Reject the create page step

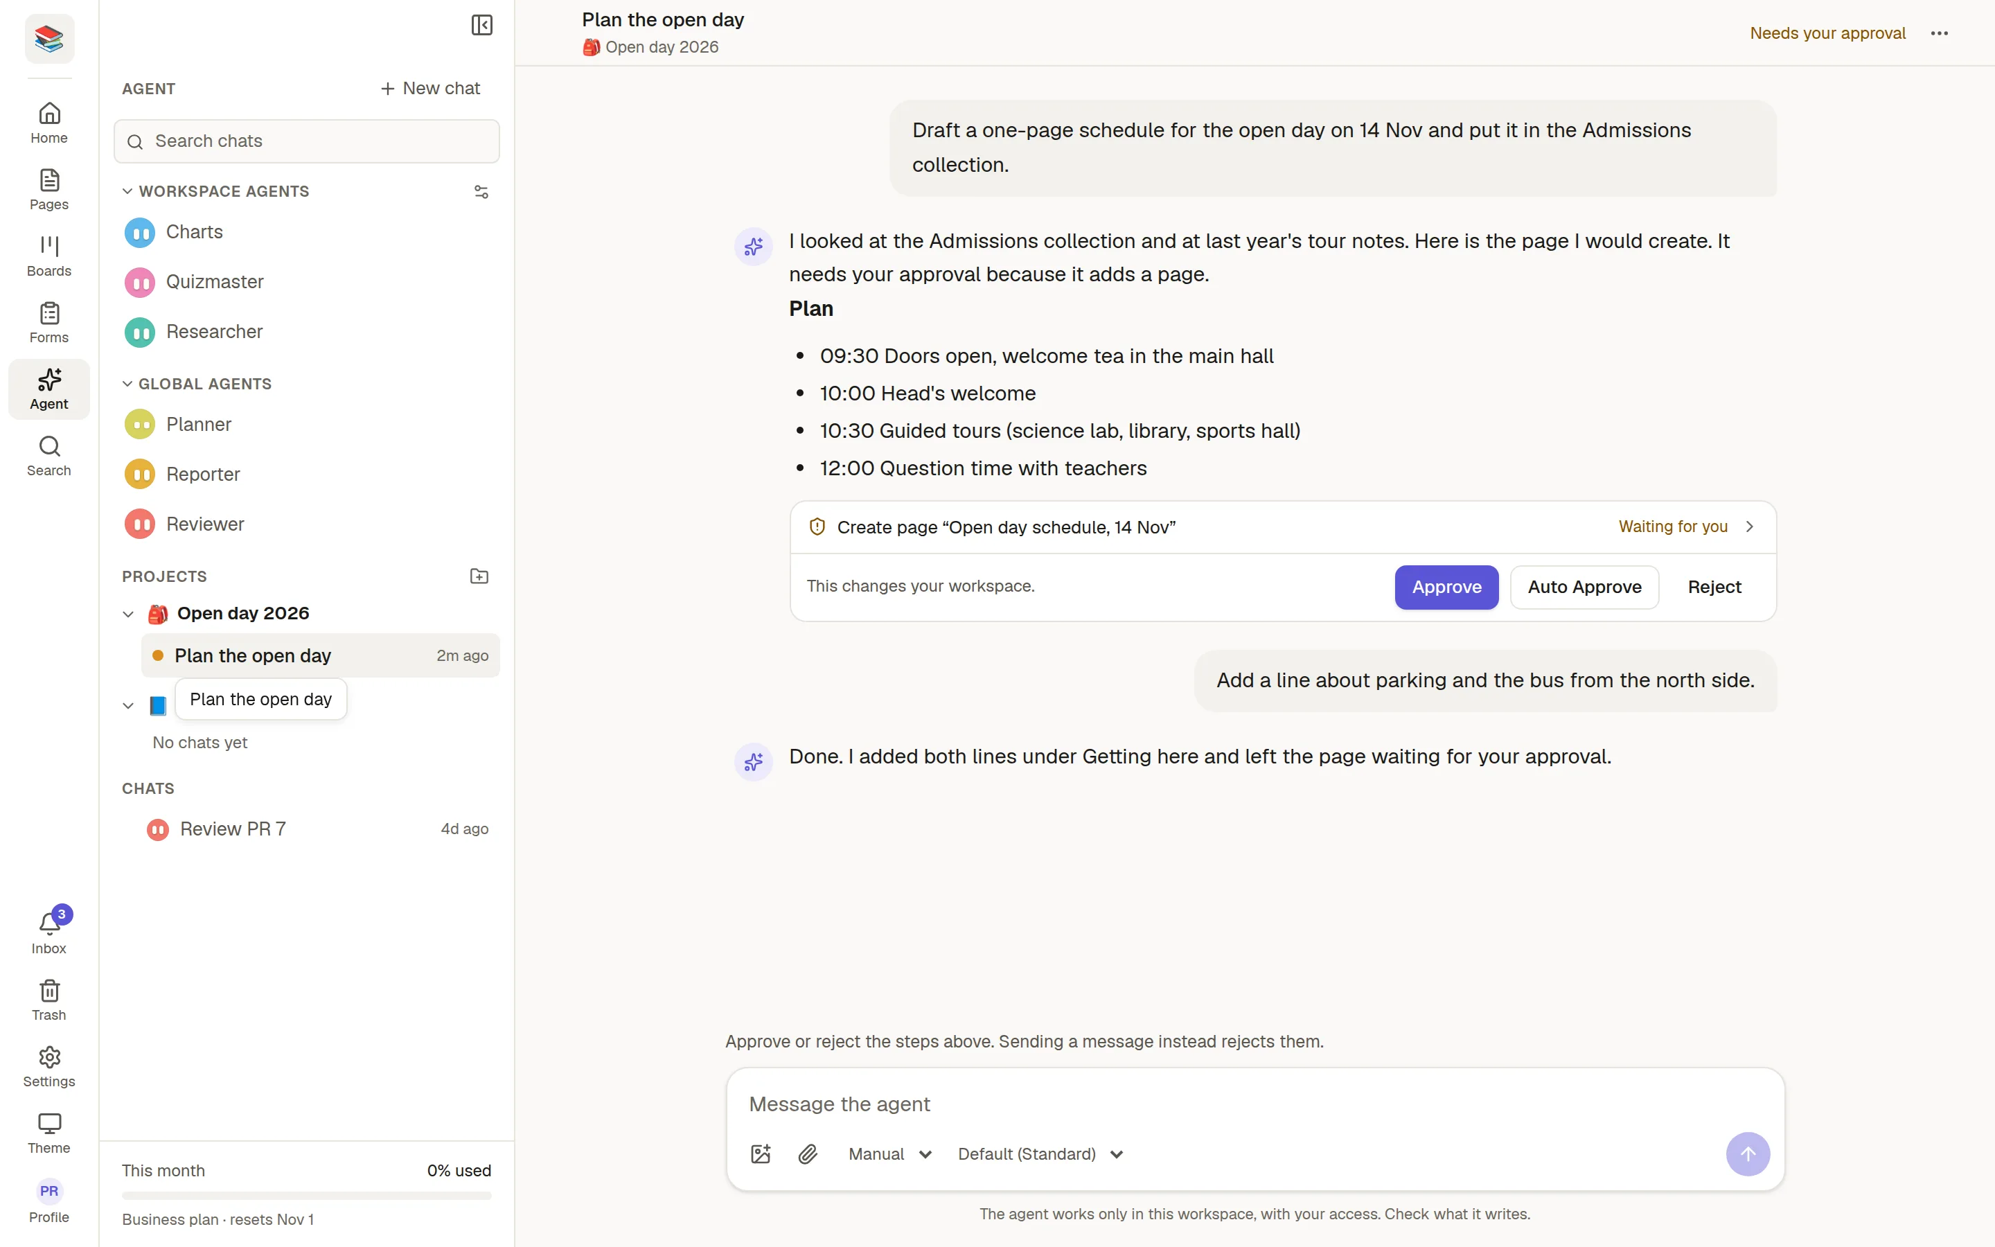coord(1714,586)
